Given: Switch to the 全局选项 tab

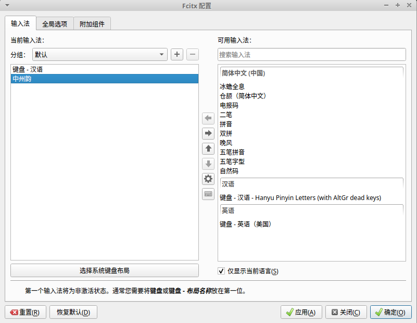Looking at the screenshot, I should tap(55, 24).
